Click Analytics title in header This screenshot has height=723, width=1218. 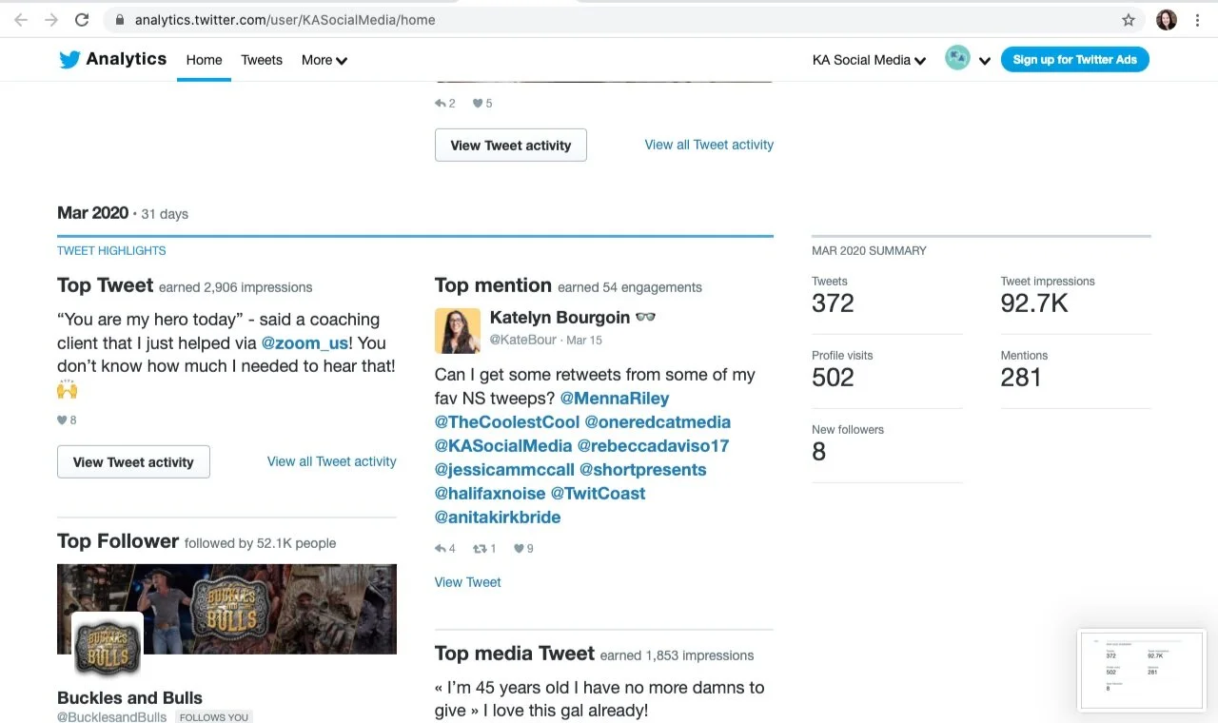(127, 59)
